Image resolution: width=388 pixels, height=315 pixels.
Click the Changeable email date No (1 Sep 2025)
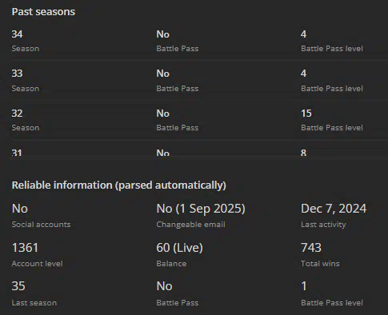click(201, 209)
